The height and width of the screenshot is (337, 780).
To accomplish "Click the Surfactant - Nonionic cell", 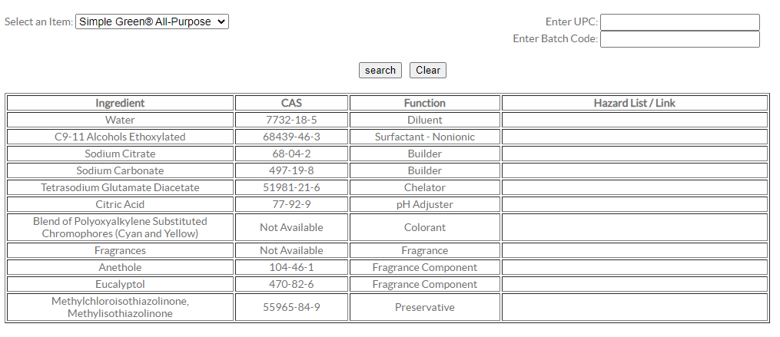I will (424, 137).
